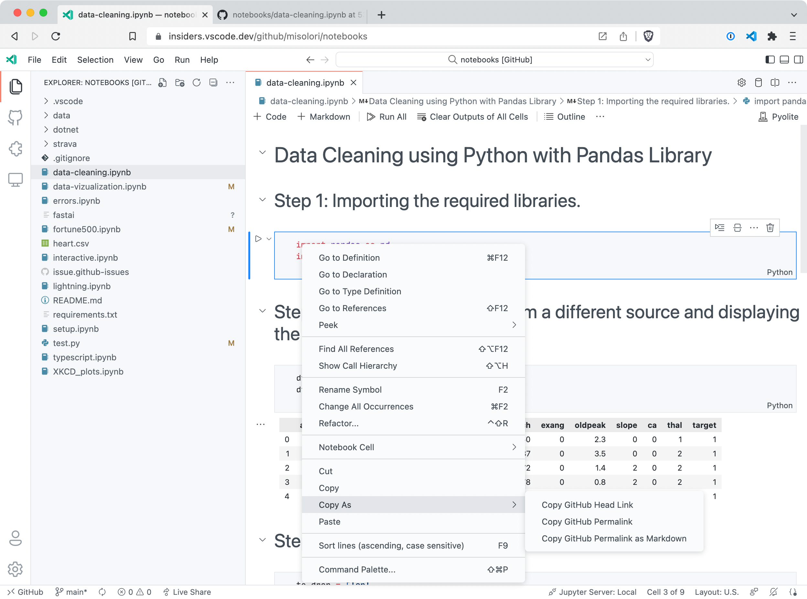Open the Extensions view in activity bar

(x=16, y=149)
